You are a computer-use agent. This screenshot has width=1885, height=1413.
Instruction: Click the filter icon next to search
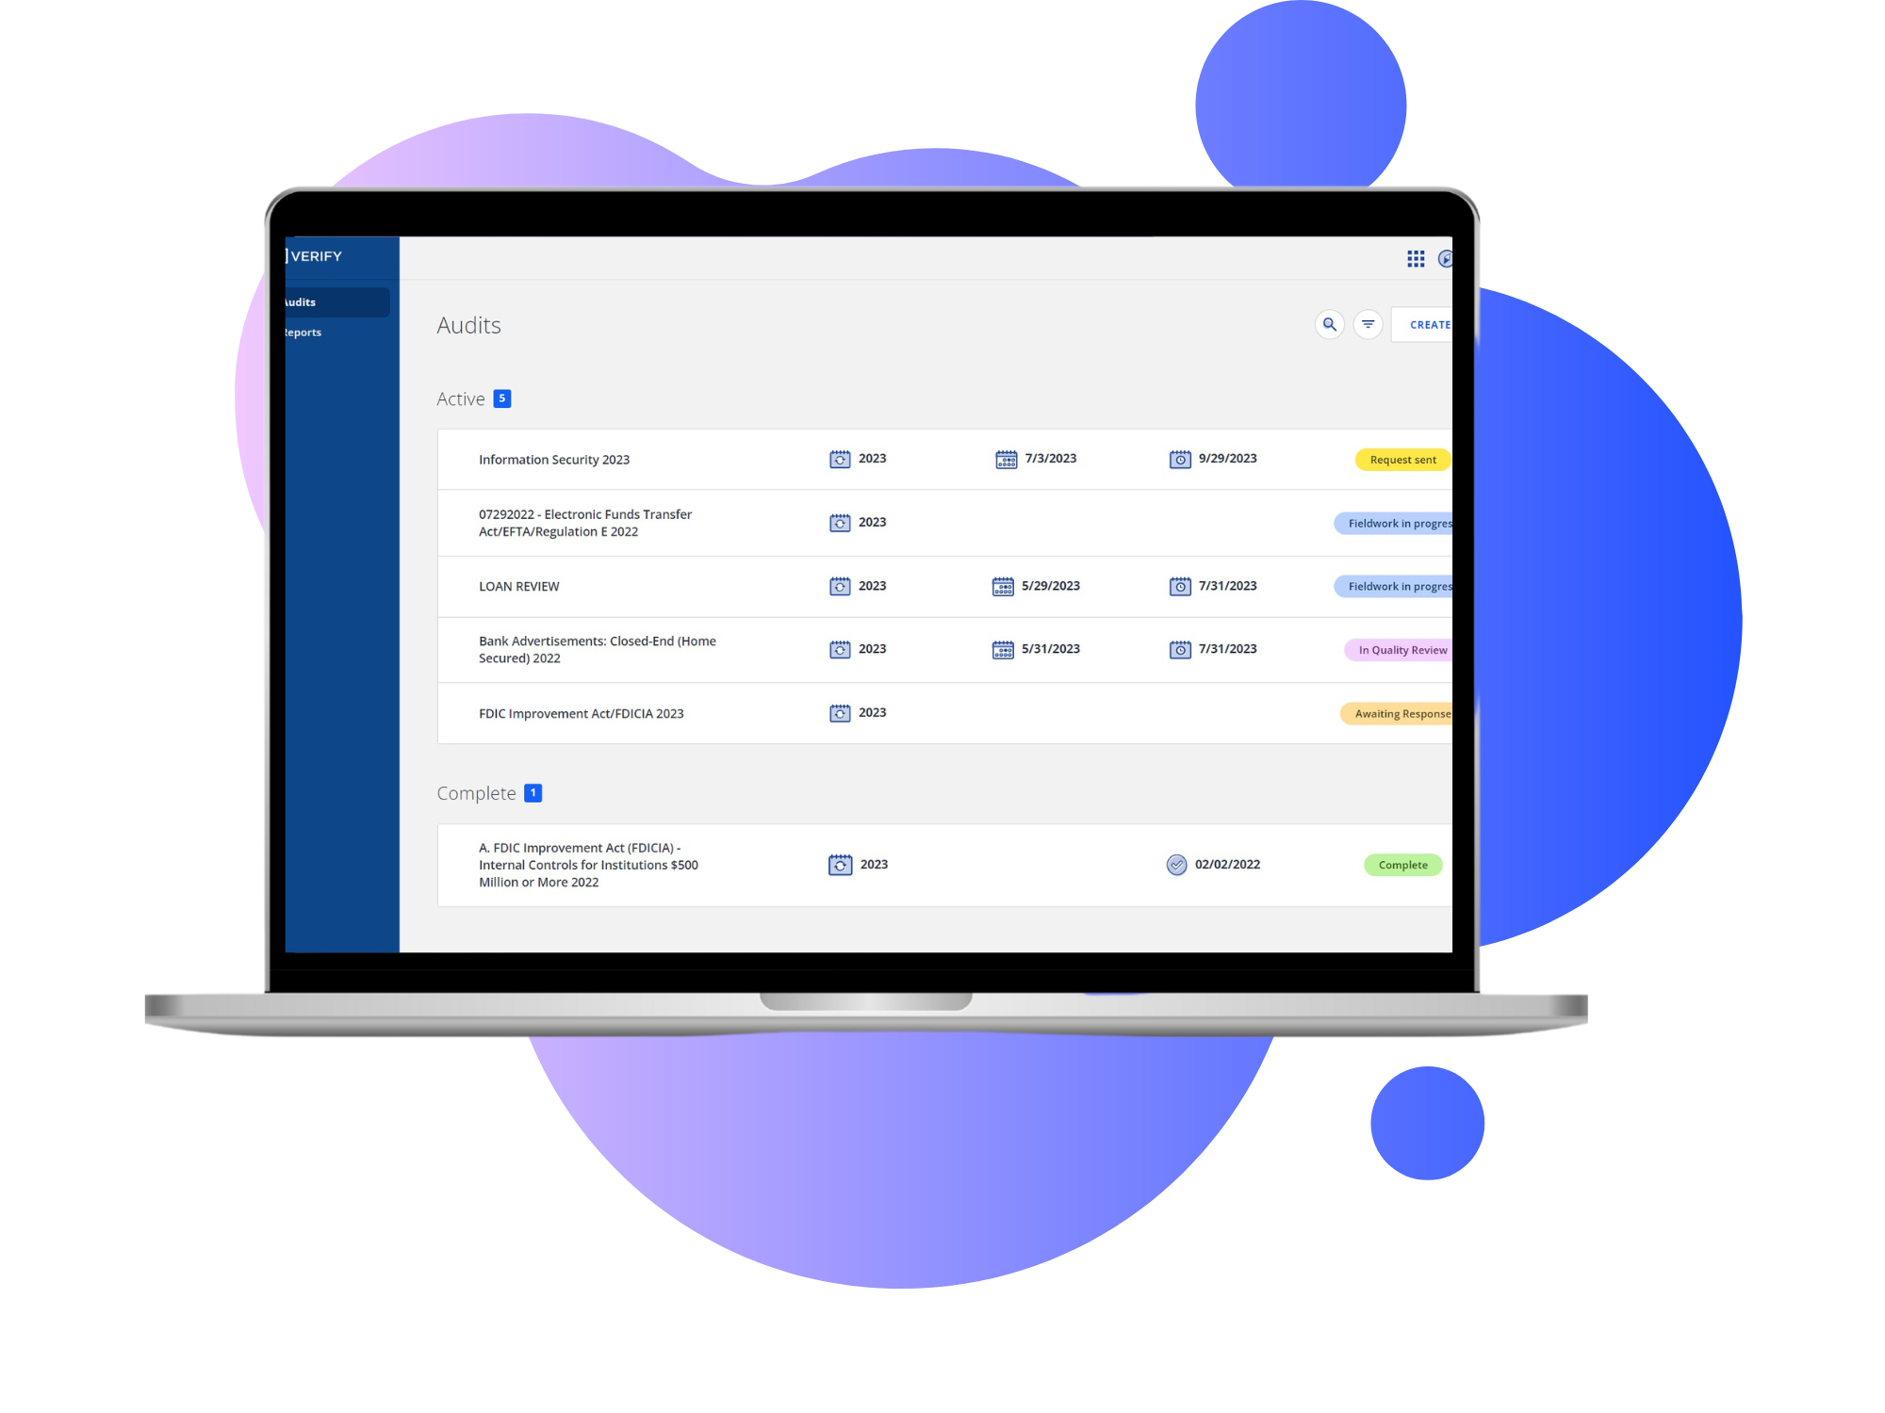tap(1369, 323)
